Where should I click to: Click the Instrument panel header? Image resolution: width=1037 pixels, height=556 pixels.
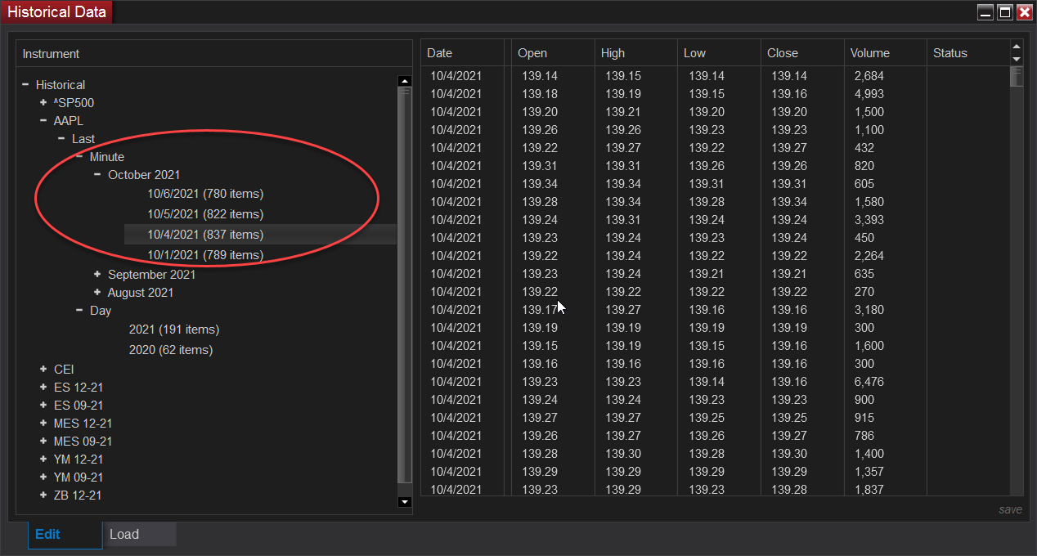(x=214, y=54)
